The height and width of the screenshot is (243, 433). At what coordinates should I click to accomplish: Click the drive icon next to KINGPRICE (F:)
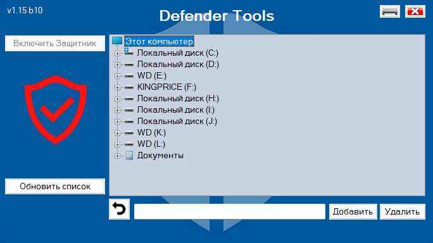click(129, 87)
